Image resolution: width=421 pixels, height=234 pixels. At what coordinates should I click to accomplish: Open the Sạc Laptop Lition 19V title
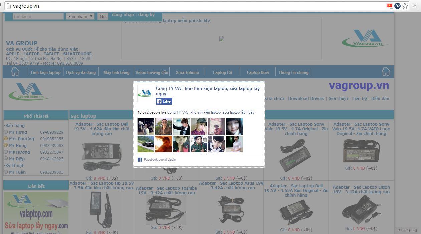[x=361, y=189]
